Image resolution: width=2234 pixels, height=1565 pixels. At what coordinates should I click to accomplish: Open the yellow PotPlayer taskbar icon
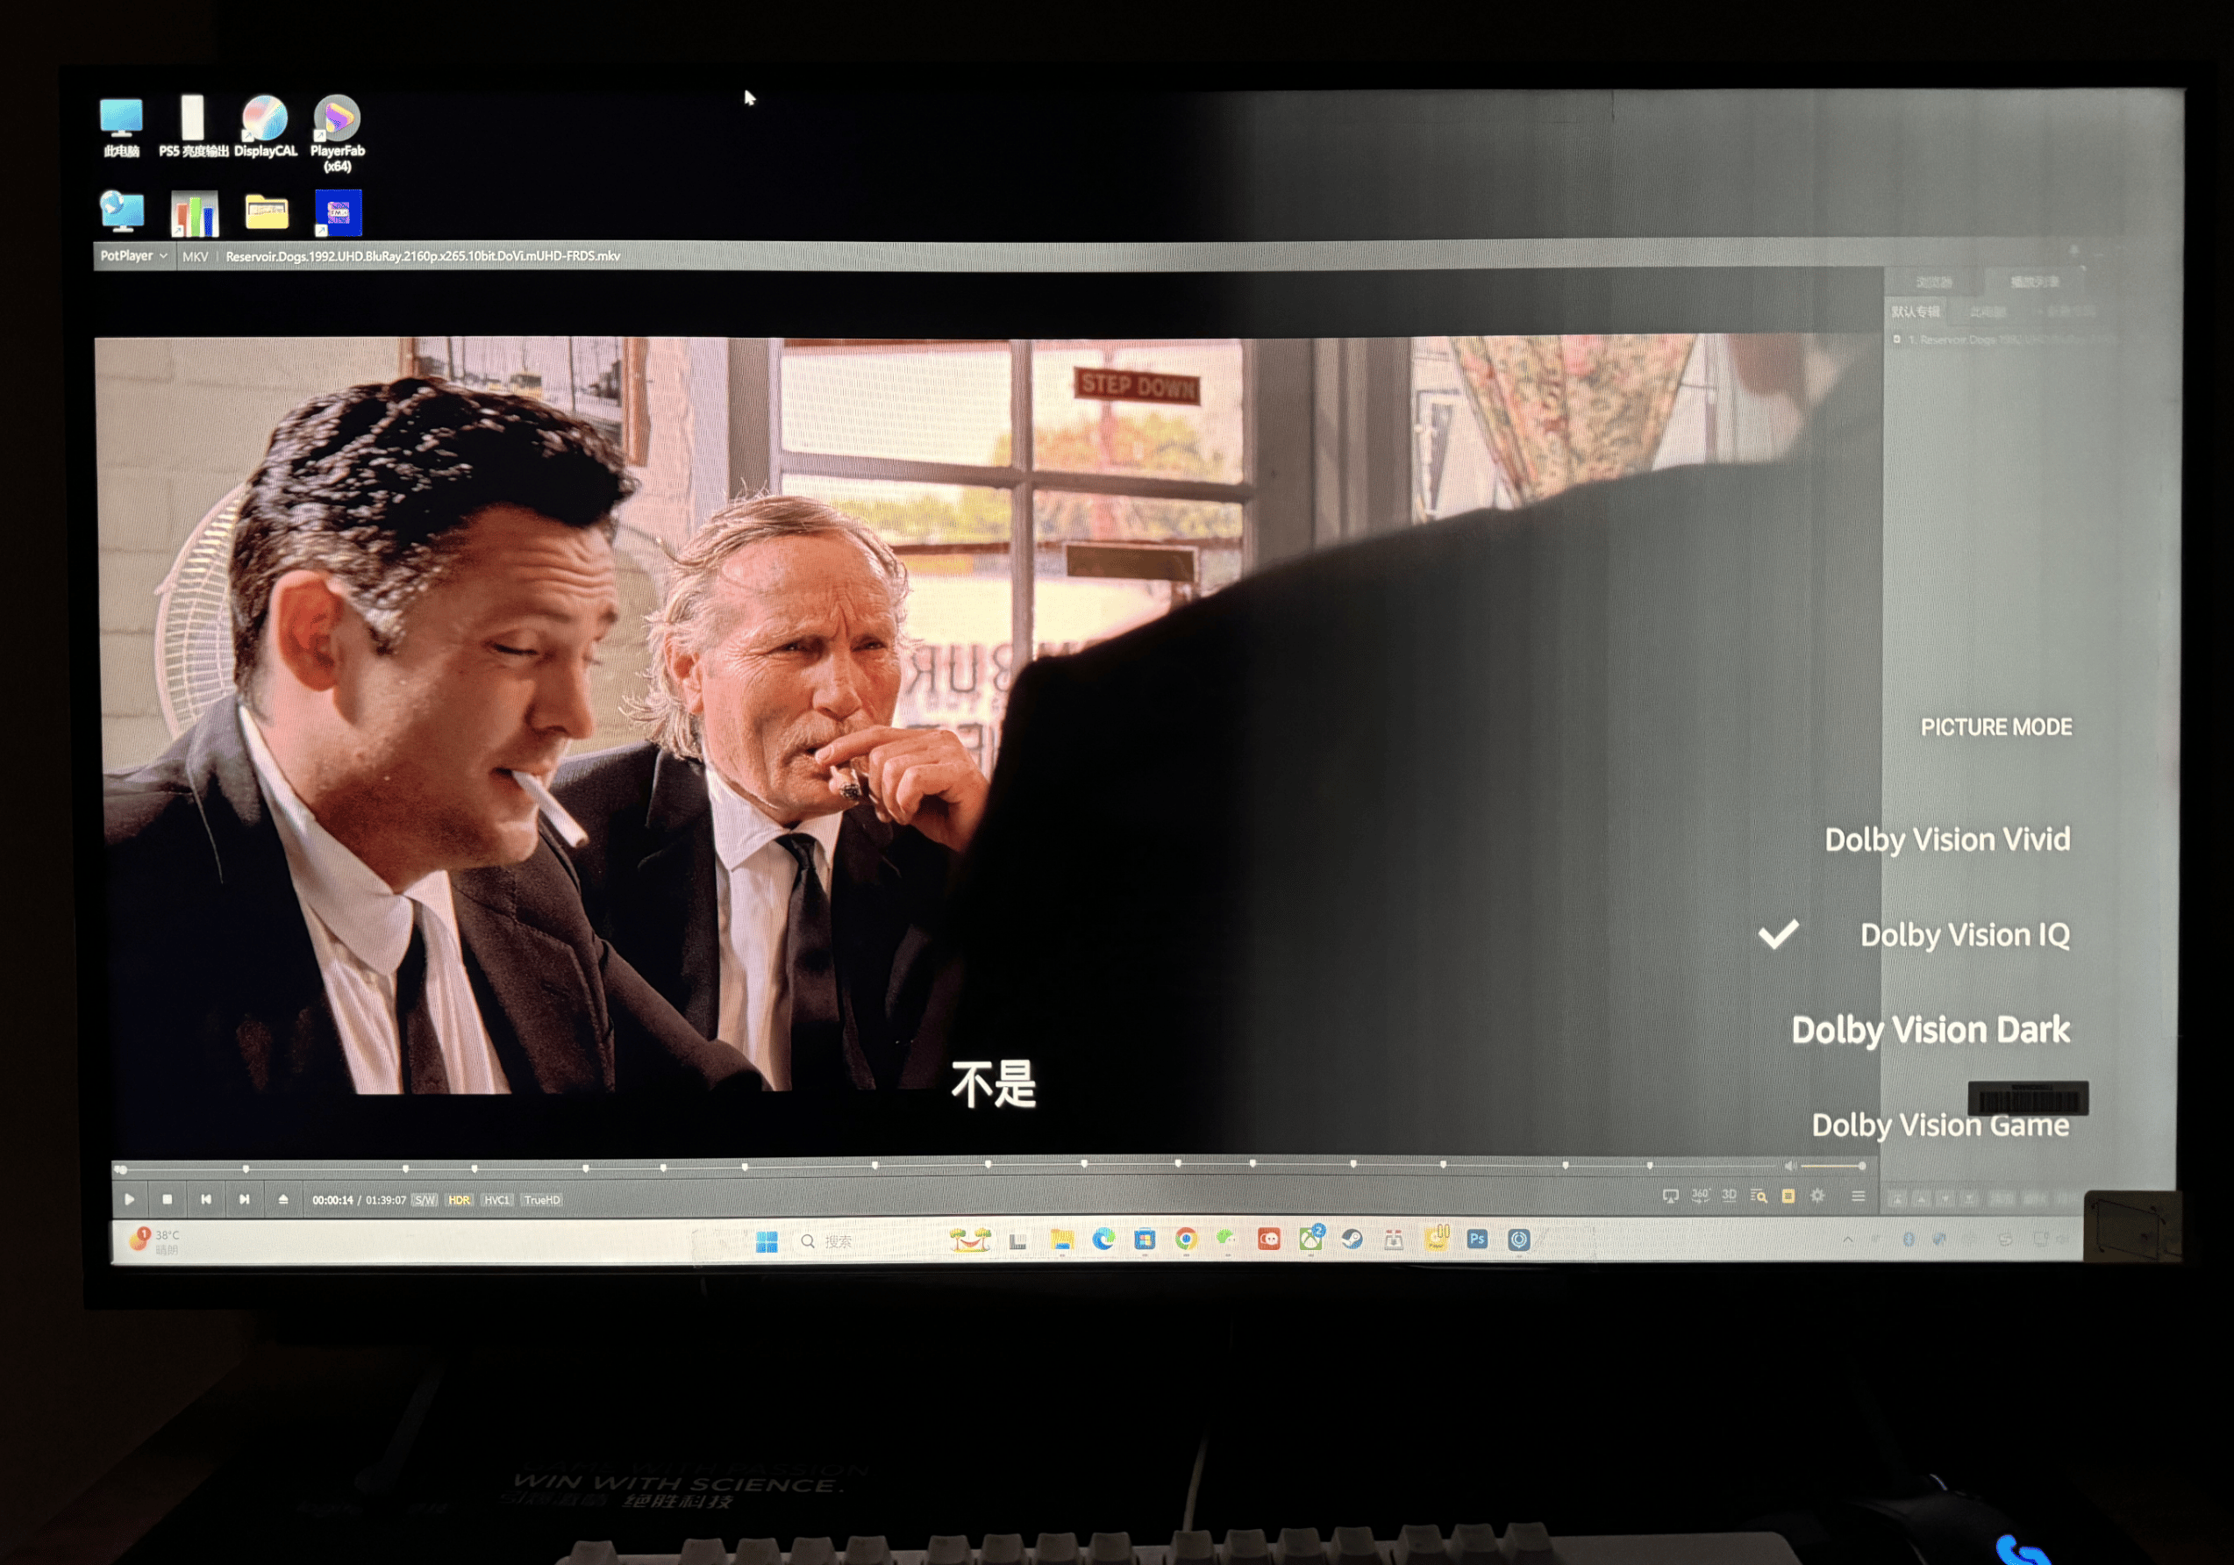tap(1436, 1238)
